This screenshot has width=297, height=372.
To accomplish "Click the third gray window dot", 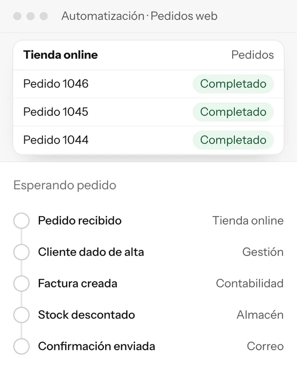I will pos(44,16).
